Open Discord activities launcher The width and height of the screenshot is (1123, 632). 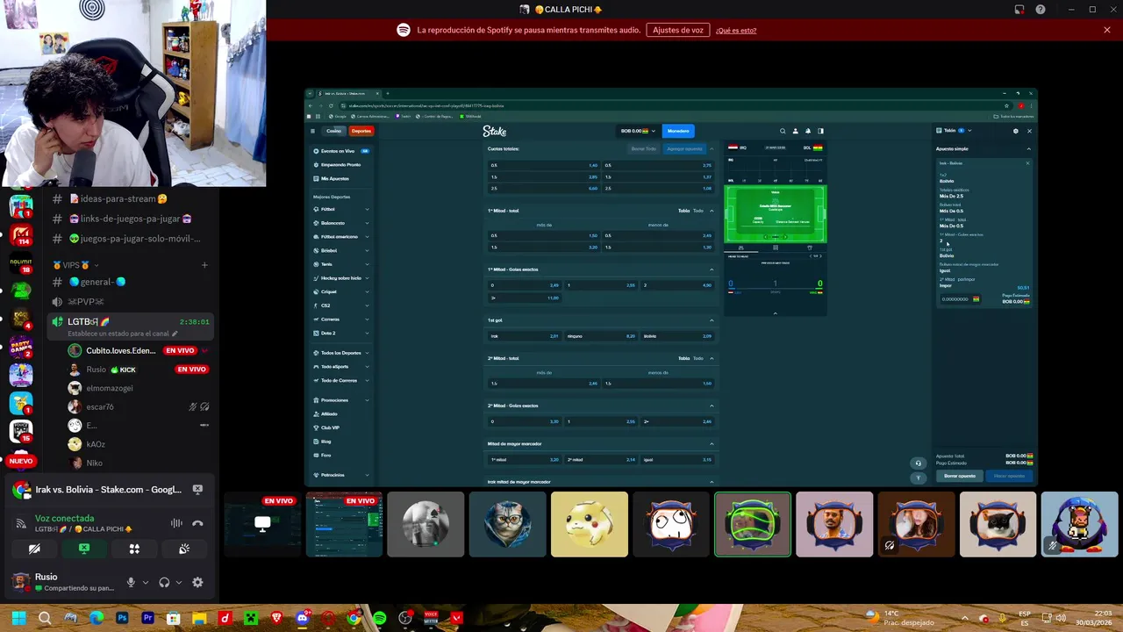point(134,549)
